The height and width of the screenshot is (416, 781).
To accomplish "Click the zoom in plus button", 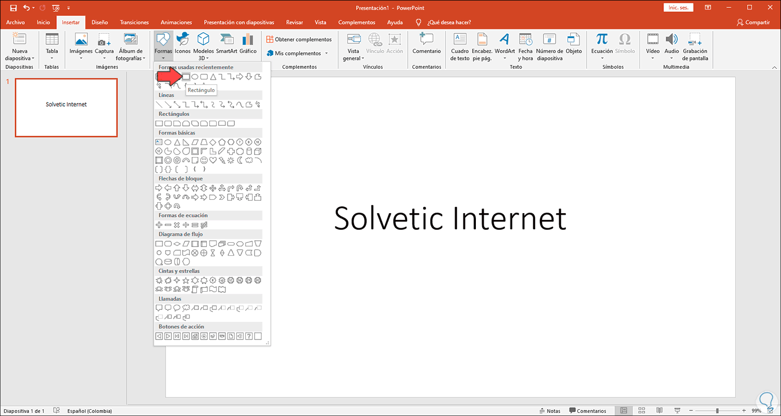I will 743,411.
